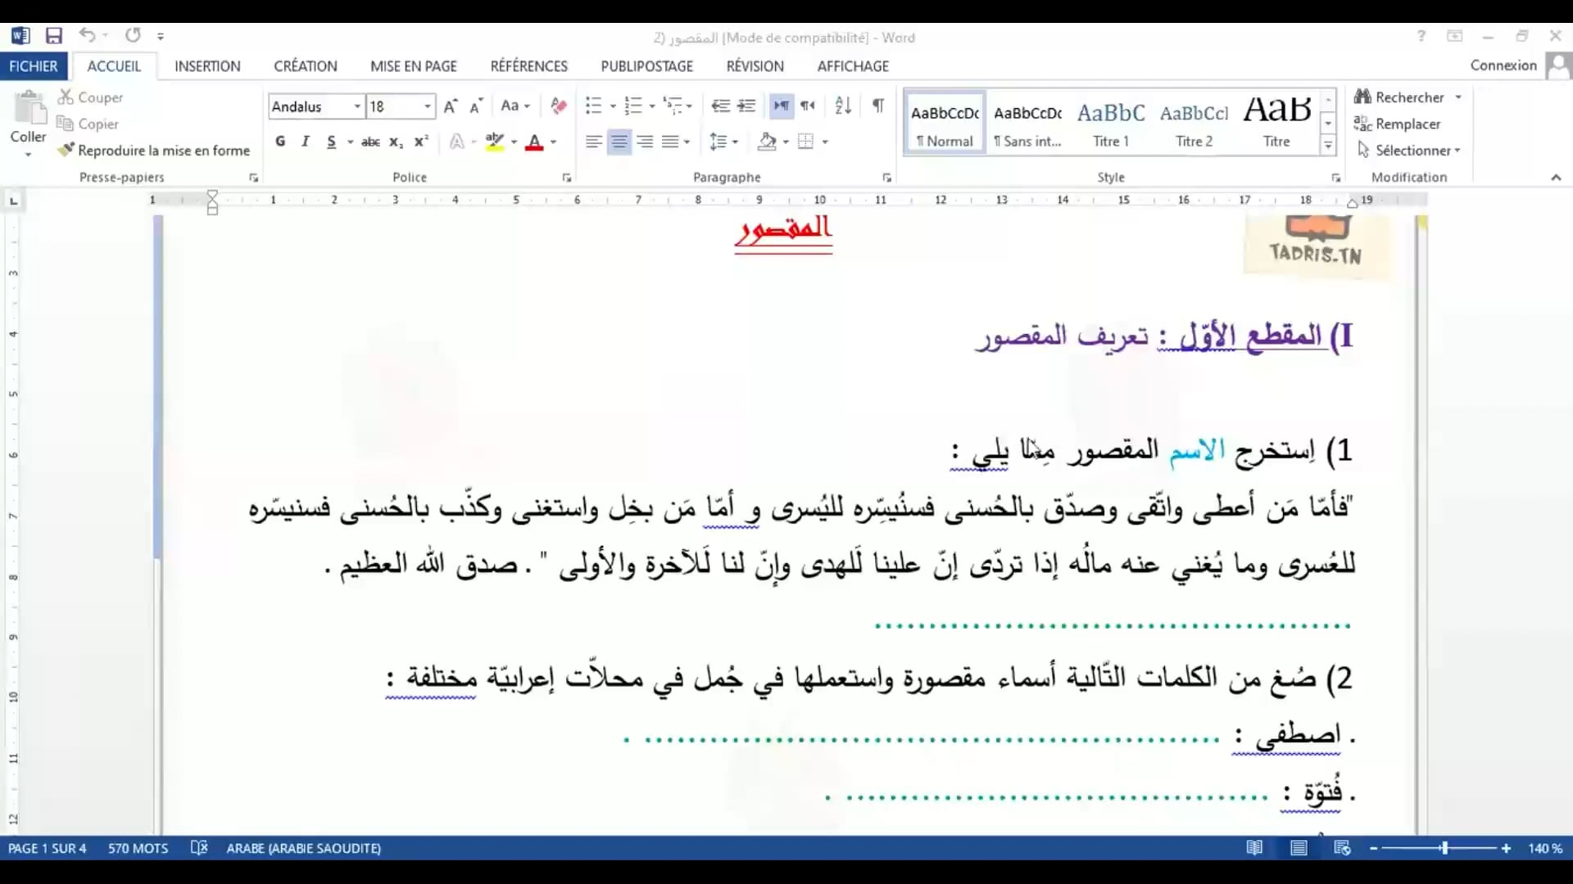Screen dimensions: 1573x884
Task: Click the Sort (A-Z) icon
Action: click(x=843, y=106)
